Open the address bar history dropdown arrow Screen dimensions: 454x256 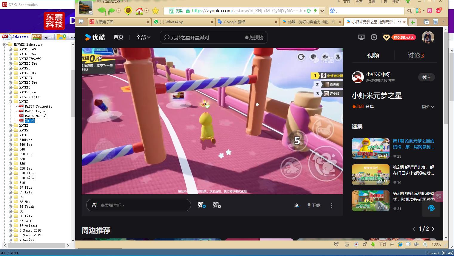322,11
